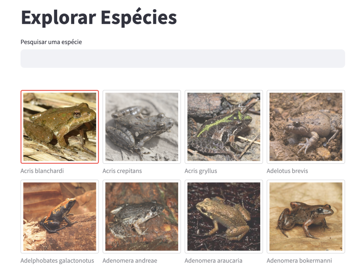The height and width of the screenshot is (268, 355).
Task: Click the Pesquisar uma espécie field label
Action: [51, 42]
